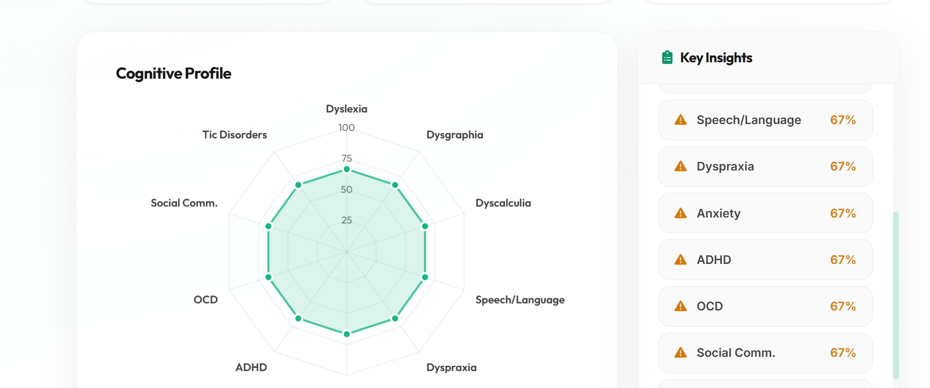930x388 pixels.
Task: Click the Key Insights panel title
Action: [716, 58]
